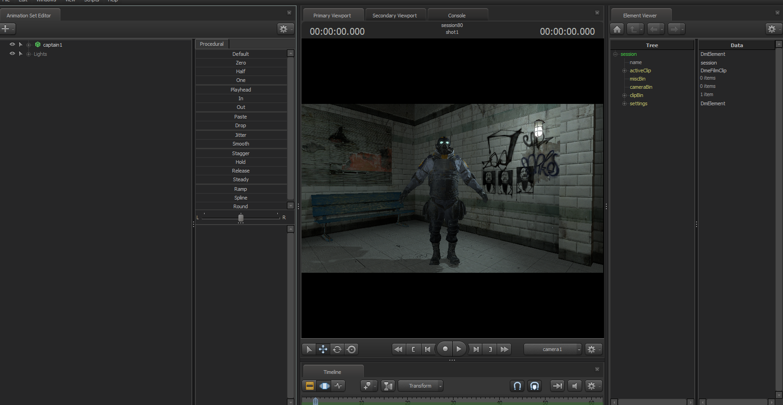
Task: Click the record button
Action: pyautogui.click(x=445, y=349)
